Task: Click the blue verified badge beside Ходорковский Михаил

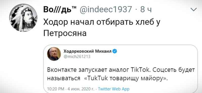Action: (x=115, y=52)
